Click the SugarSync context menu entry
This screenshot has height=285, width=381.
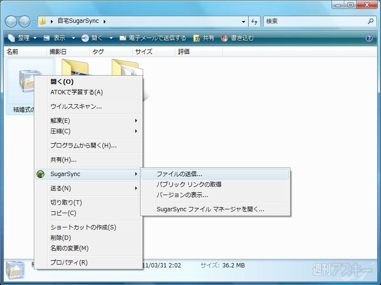(x=89, y=174)
